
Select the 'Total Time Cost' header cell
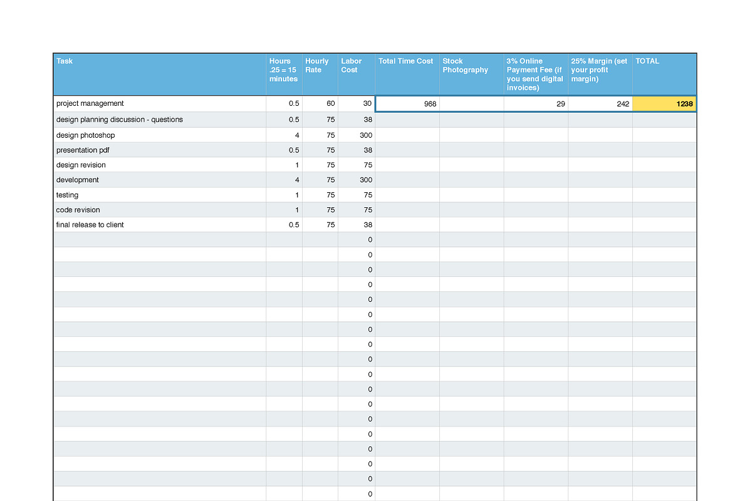(407, 75)
